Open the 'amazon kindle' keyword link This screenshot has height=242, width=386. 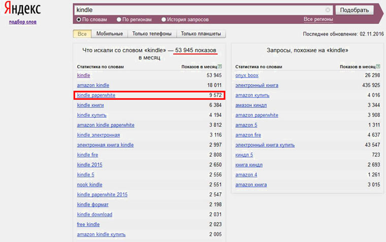[93, 85]
